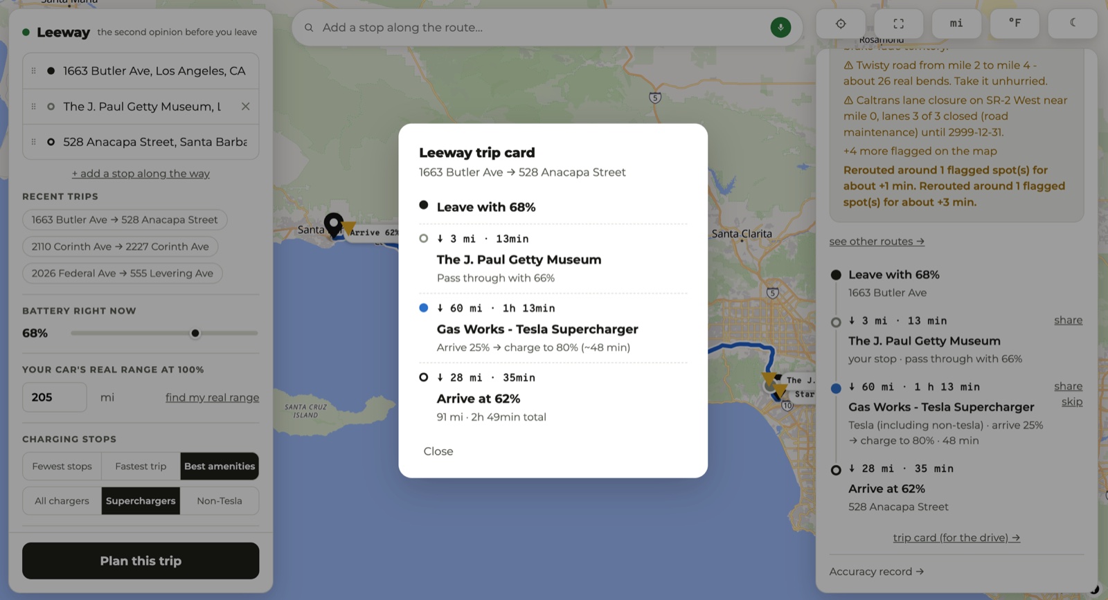Image resolution: width=1108 pixels, height=600 pixels.
Task: Select Superchargers filter
Action: click(x=141, y=501)
